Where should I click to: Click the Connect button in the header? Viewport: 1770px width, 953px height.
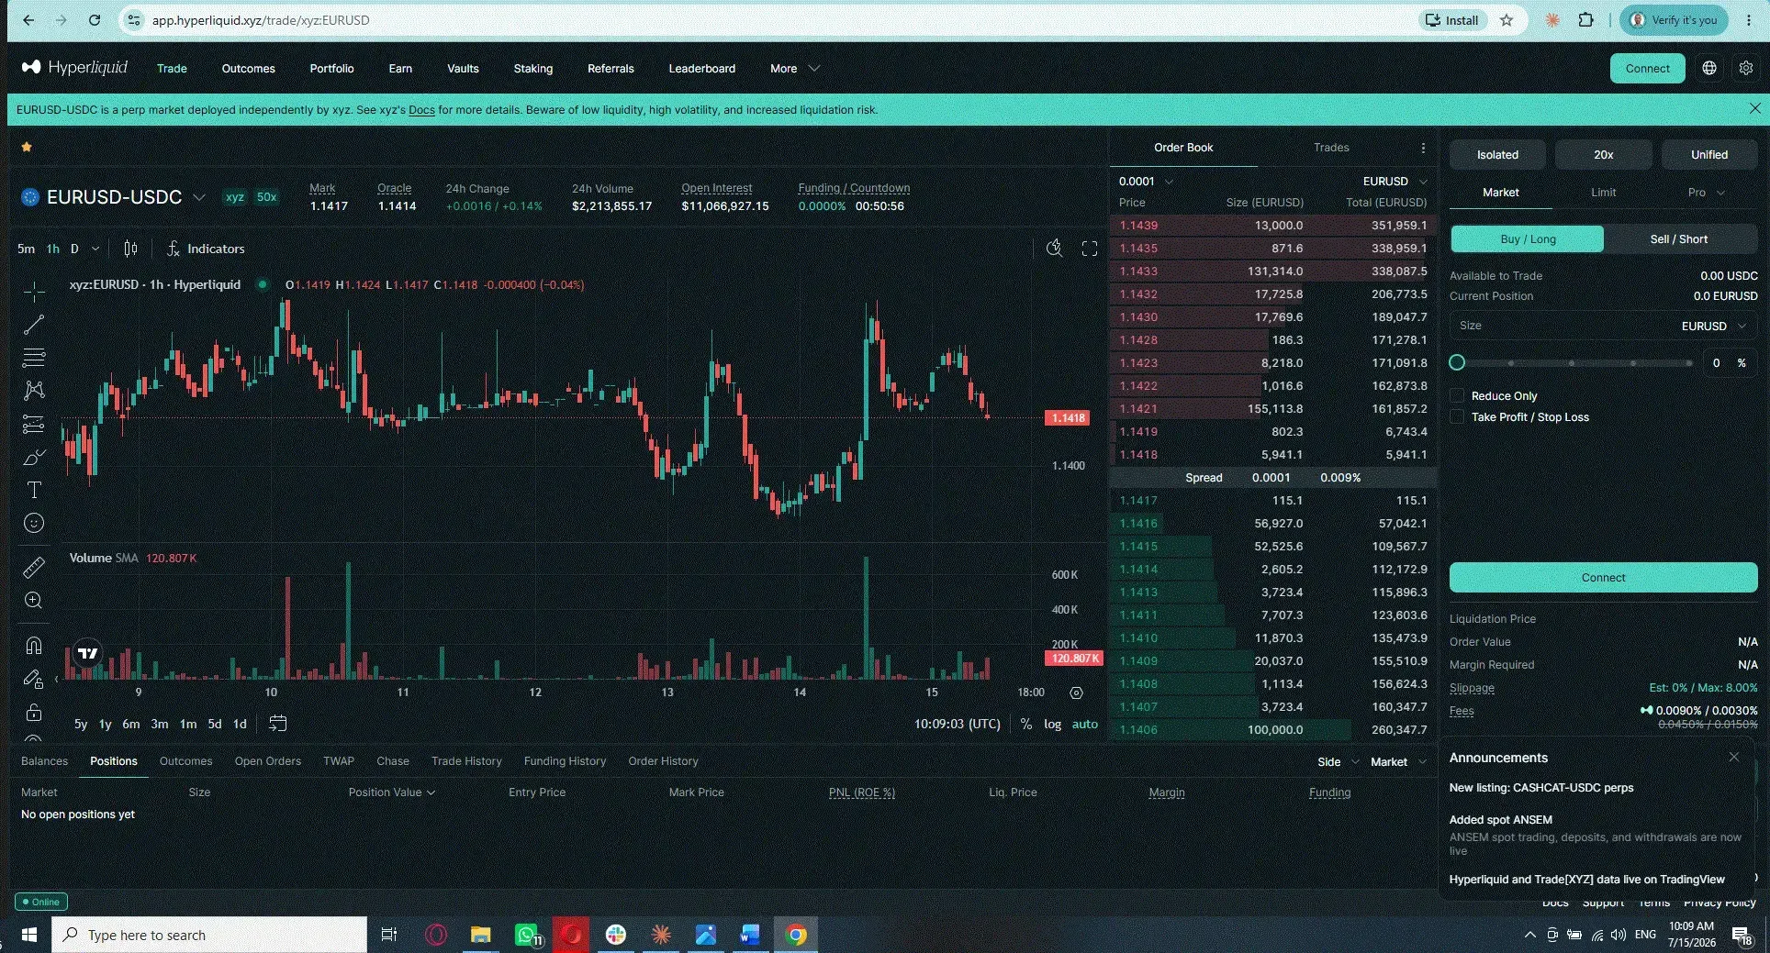coord(1648,68)
